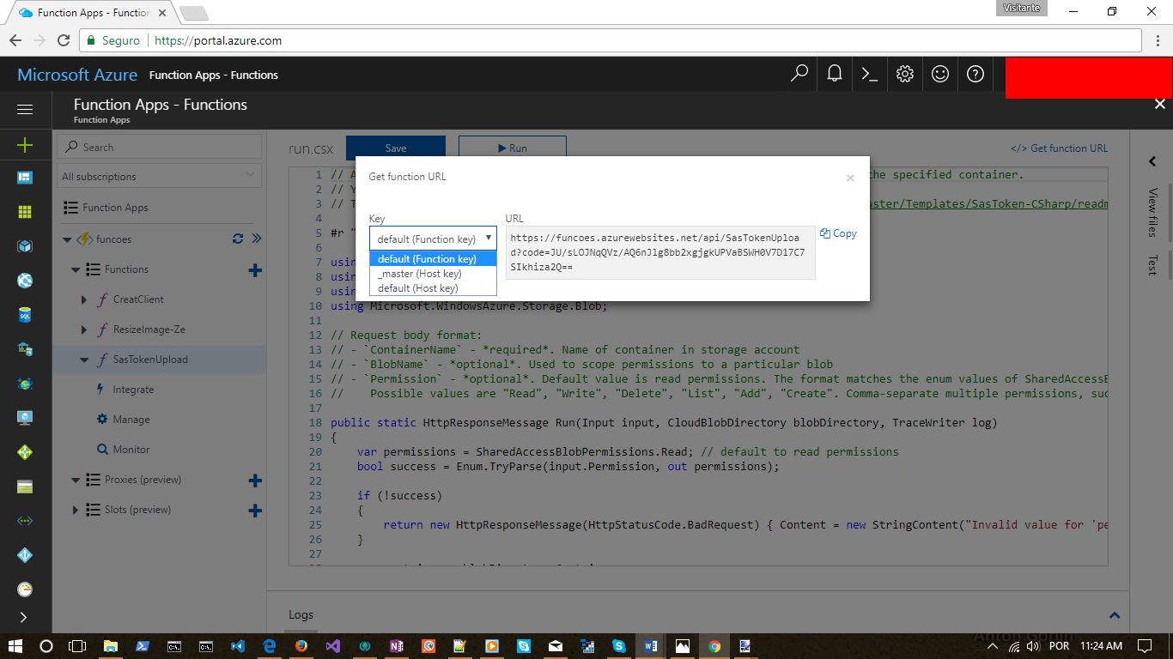Close the Get function URL dialog

point(850,178)
